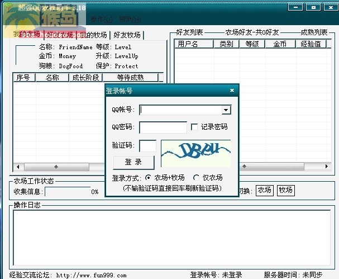This screenshot has width=339, height=279.
Task: Open the 我的牧场 tab
Action: [x=93, y=35]
